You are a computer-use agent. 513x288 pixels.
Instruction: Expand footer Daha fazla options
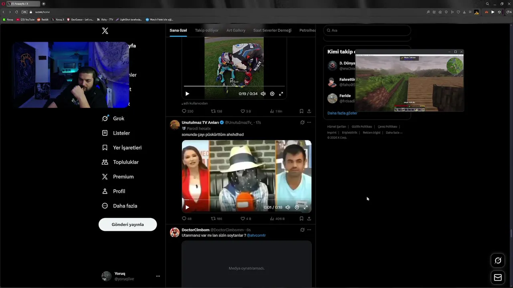point(394,132)
